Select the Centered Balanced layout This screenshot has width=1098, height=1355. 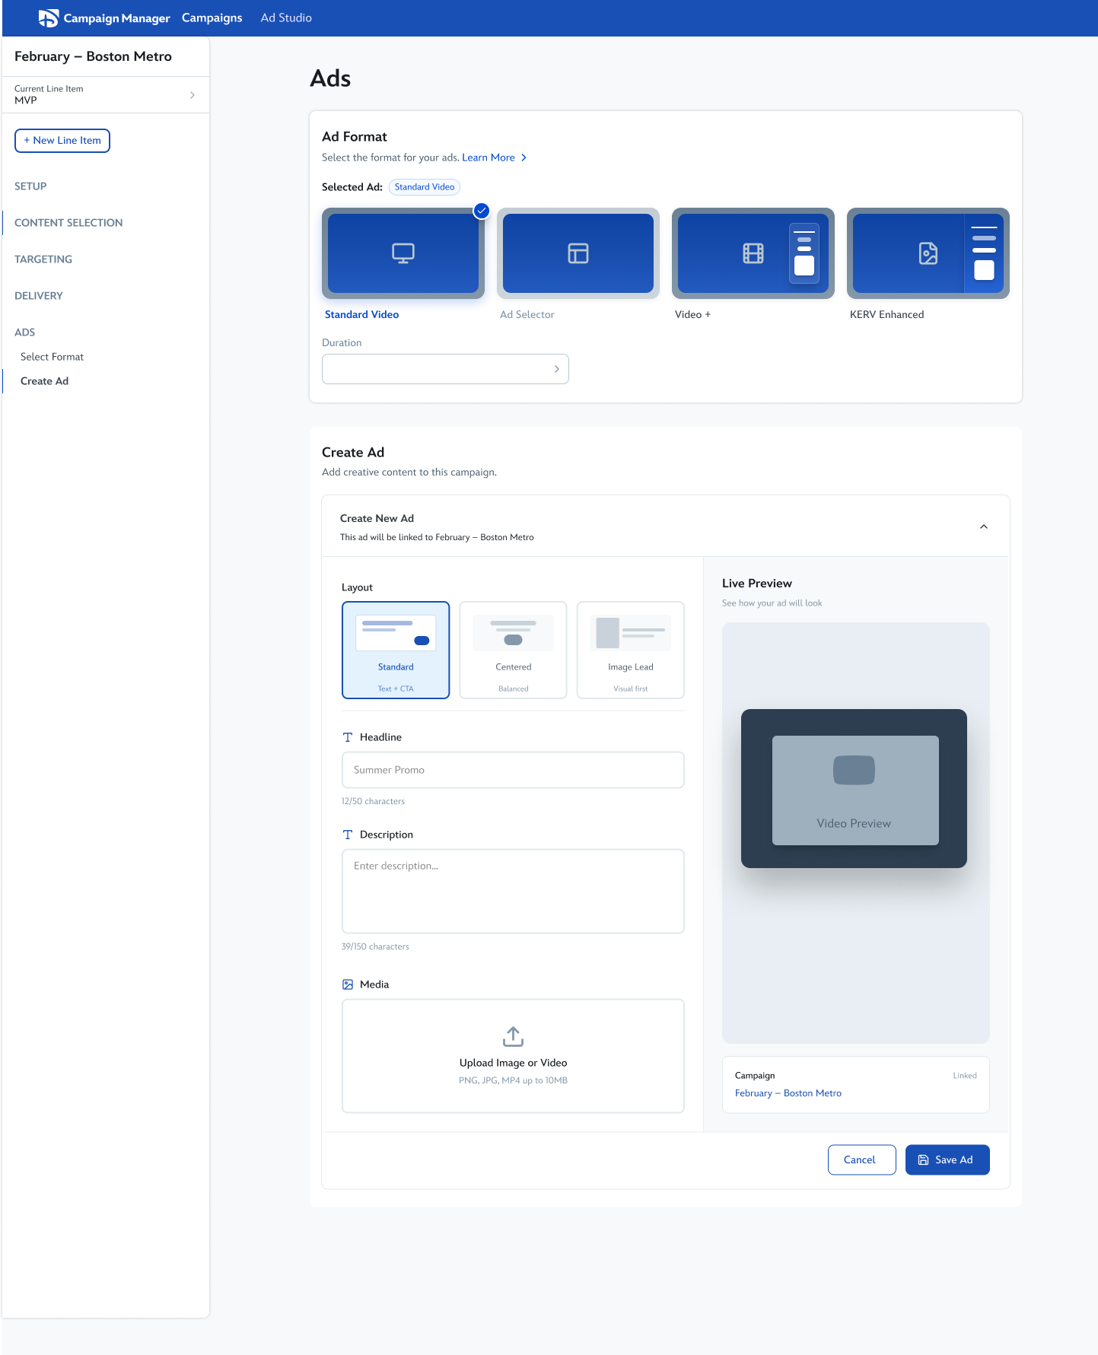(514, 650)
